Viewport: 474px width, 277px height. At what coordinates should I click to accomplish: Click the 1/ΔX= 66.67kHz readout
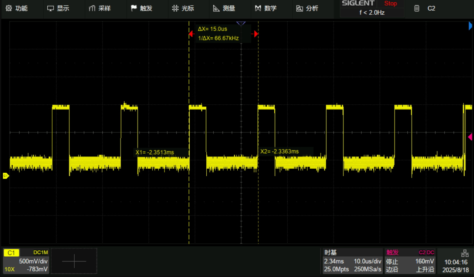point(218,38)
